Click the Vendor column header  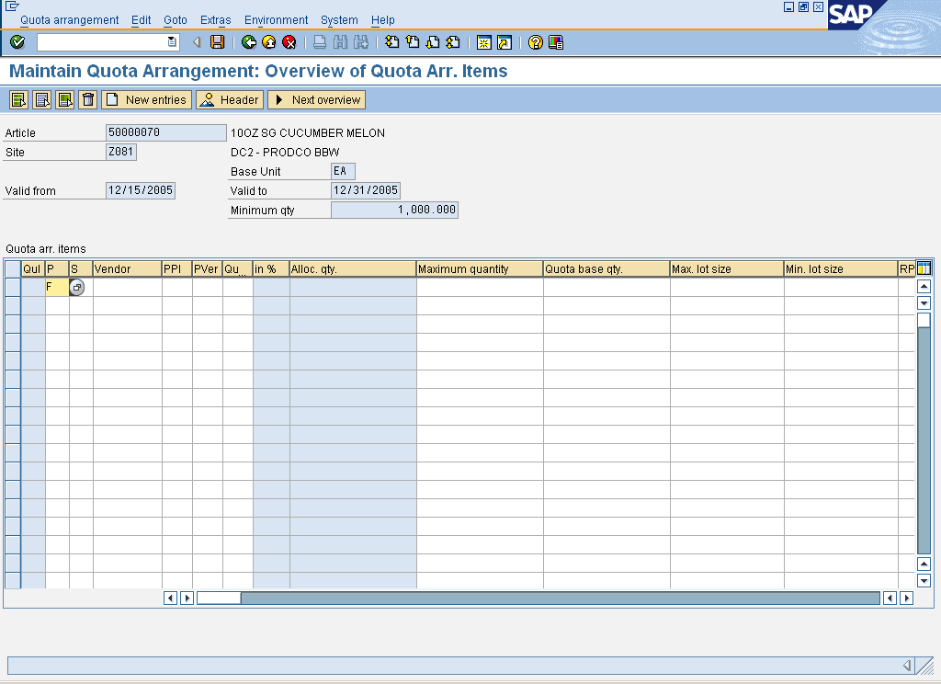pyautogui.click(x=127, y=269)
